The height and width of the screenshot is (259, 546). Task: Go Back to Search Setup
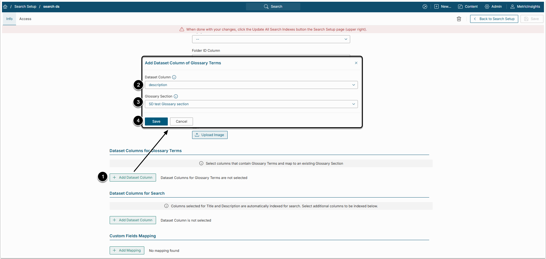(x=494, y=19)
